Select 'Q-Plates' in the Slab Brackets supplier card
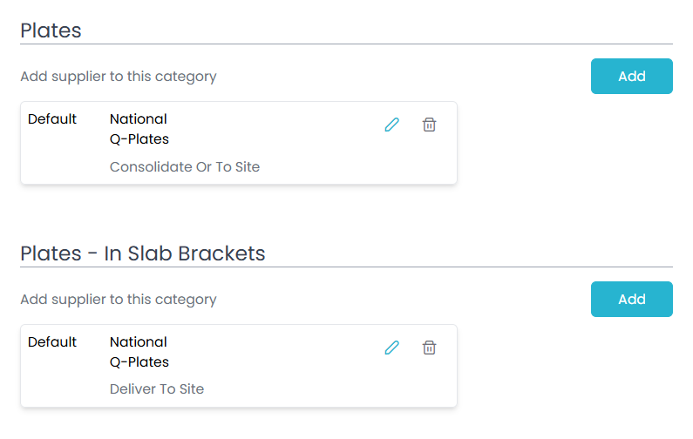The width and height of the screenshot is (693, 439). click(139, 362)
